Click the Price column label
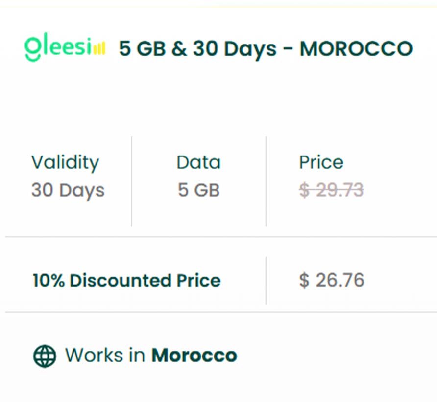Viewport: 437px width, 402px height. point(321,162)
